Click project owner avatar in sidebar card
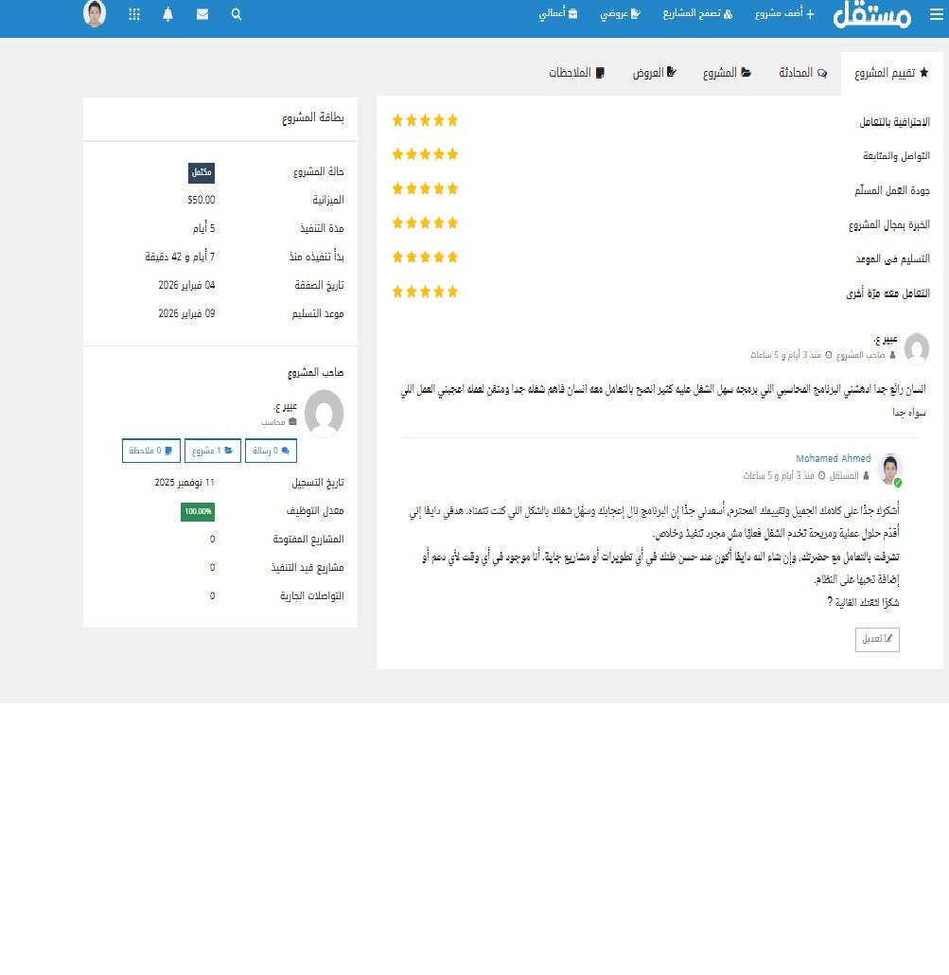949x975 pixels. point(324,414)
